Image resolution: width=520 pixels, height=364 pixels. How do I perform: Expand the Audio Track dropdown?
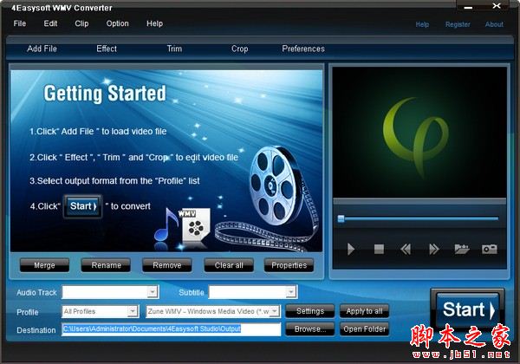point(153,292)
